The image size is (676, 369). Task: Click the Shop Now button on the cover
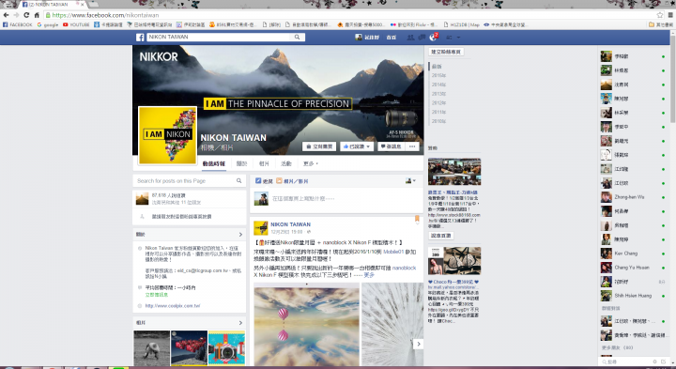[319, 146]
